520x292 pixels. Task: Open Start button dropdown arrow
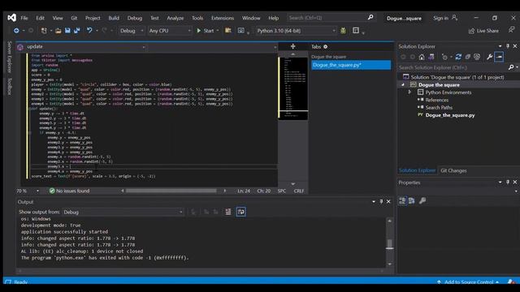click(218, 31)
